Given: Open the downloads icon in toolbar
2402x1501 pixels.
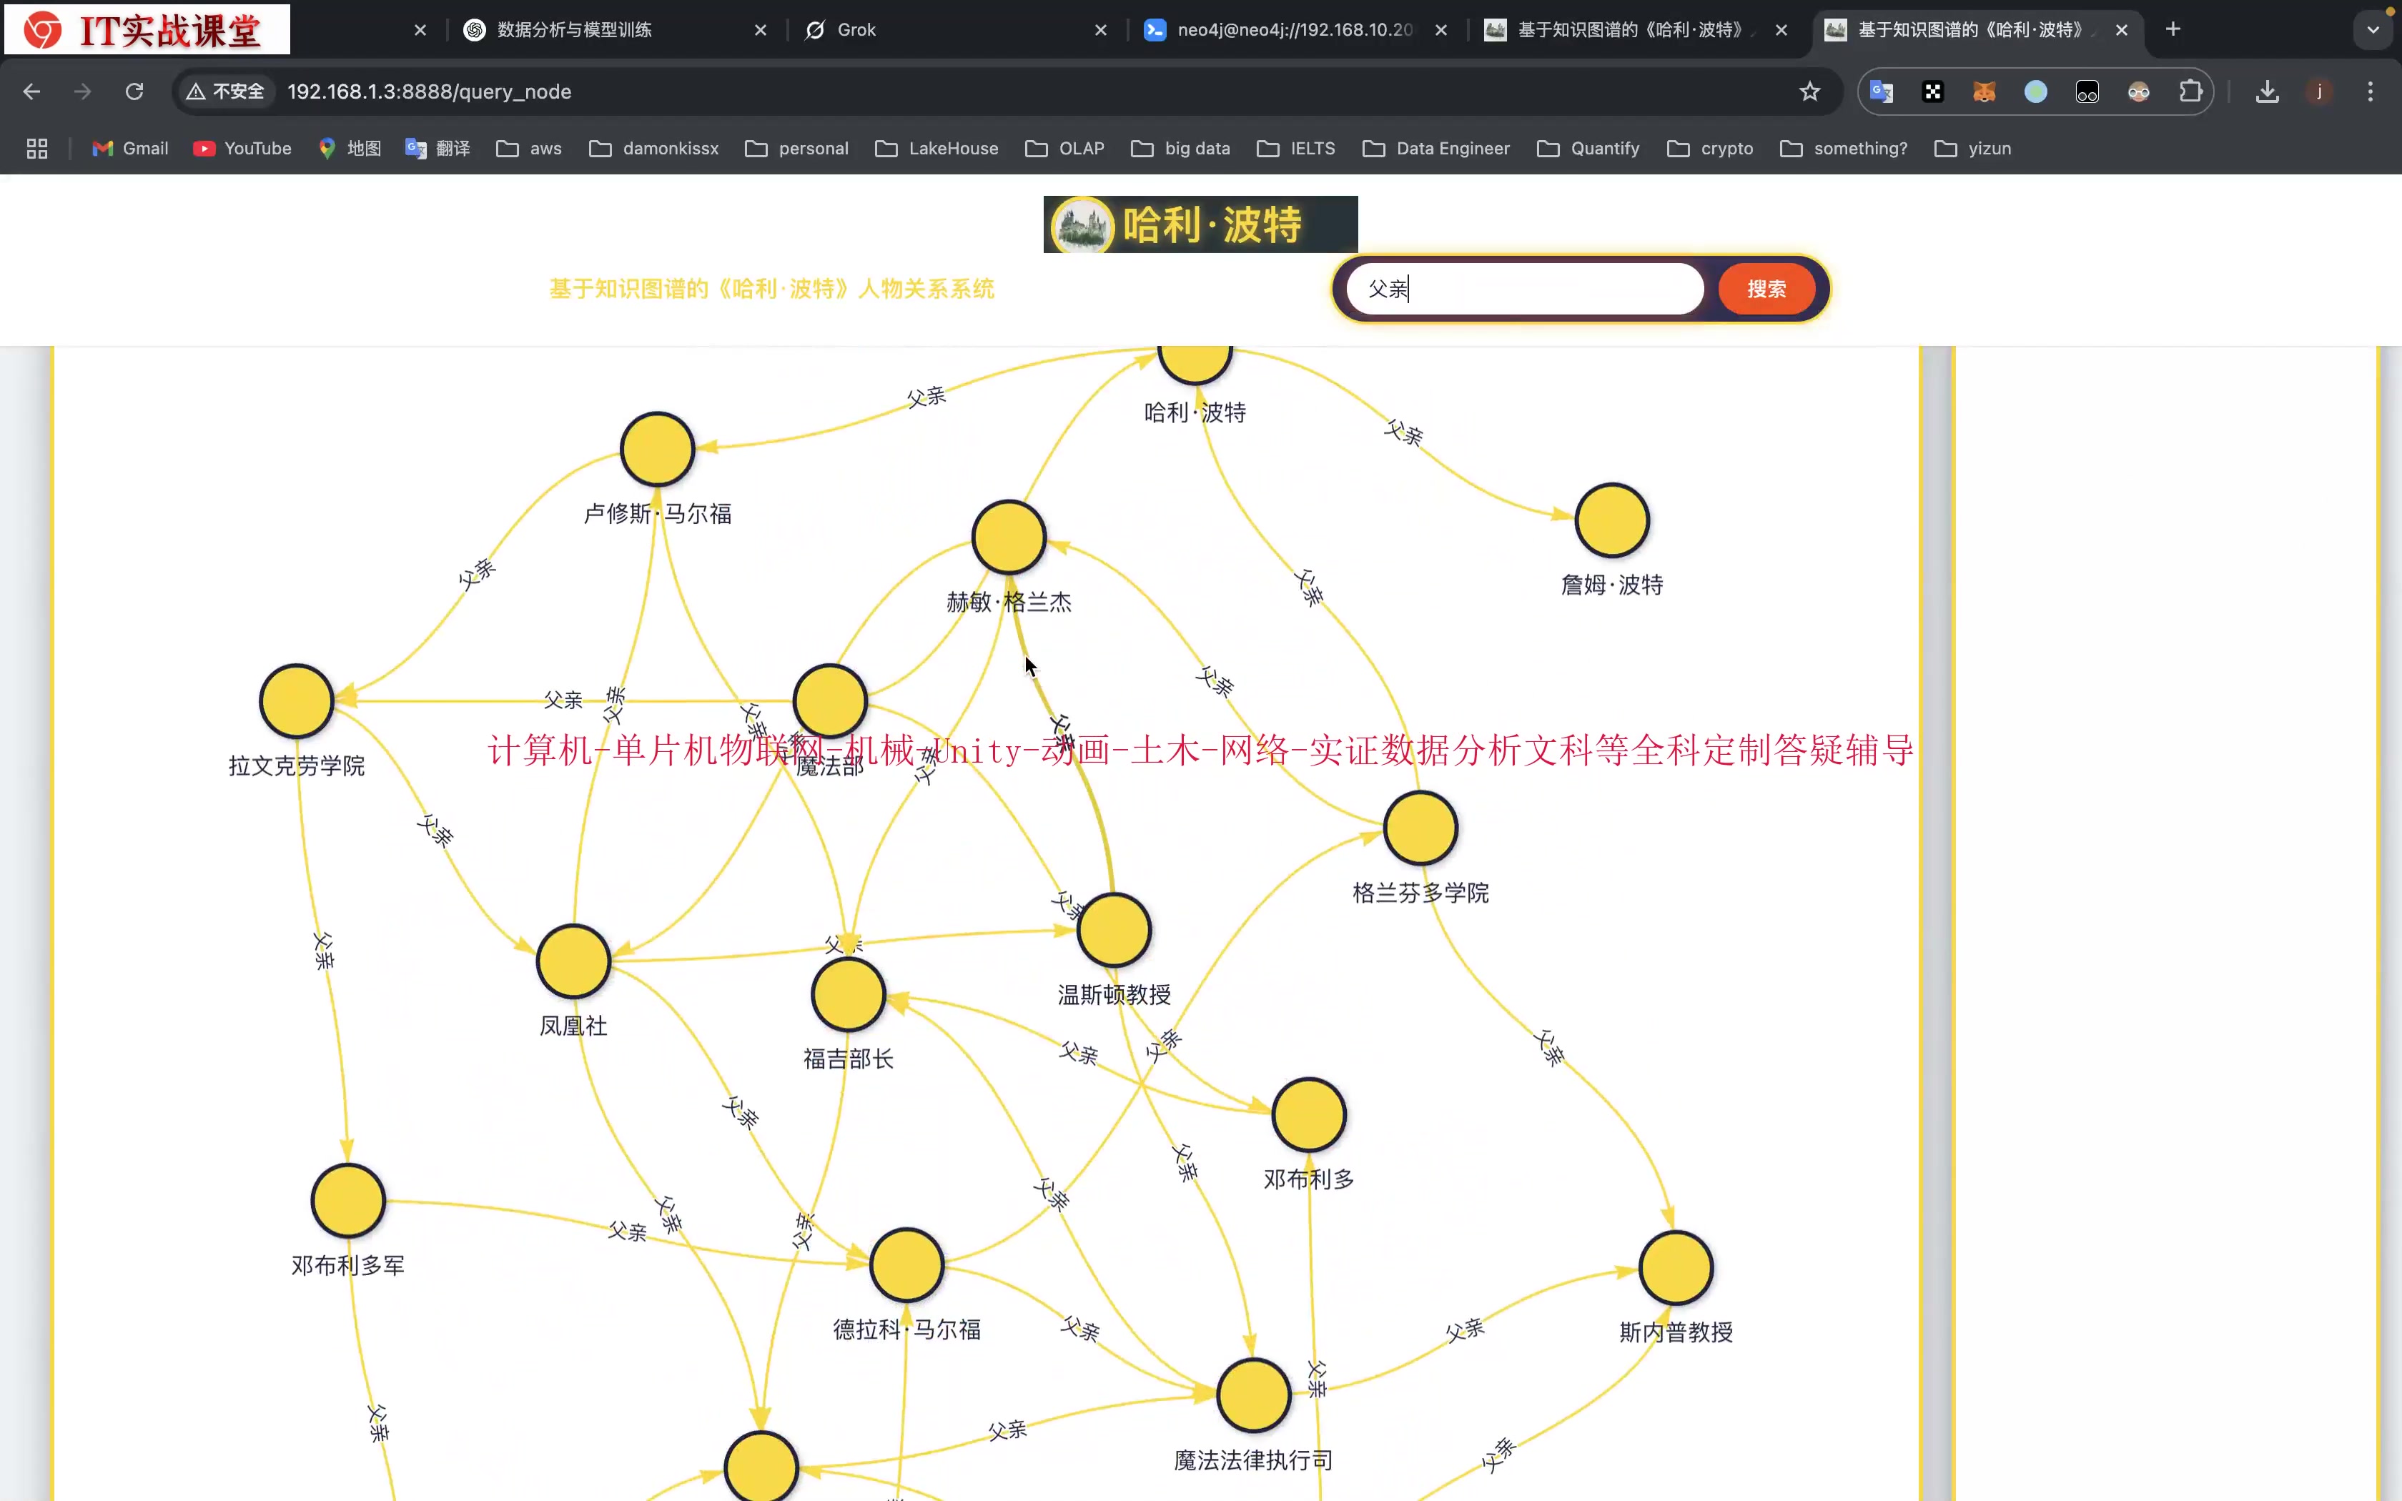Looking at the screenshot, I should tap(2267, 91).
